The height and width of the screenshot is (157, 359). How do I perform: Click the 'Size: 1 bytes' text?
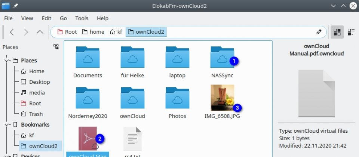[x=294, y=138]
